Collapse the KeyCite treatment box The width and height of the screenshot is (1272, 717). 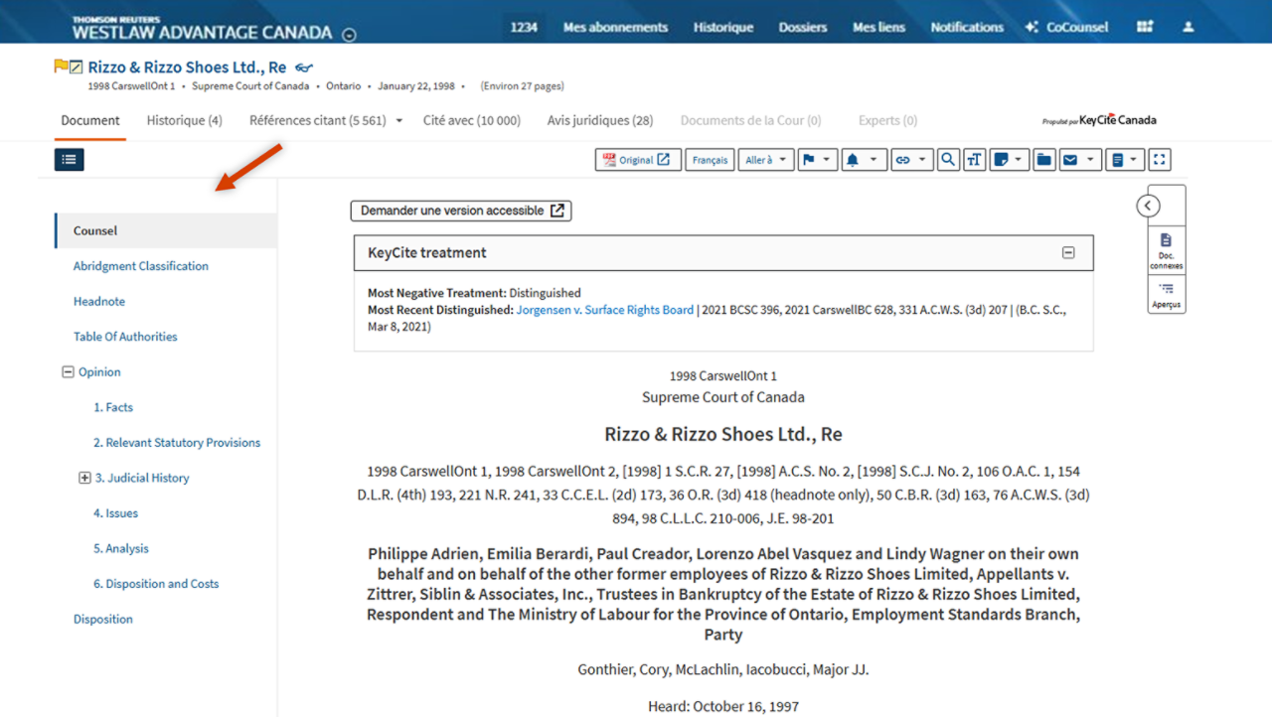click(1068, 253)
